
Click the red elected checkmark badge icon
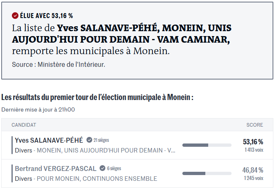(x=15, y=16)
